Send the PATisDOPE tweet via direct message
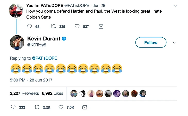Screen dimensions: 188x116 coord(101,26)
